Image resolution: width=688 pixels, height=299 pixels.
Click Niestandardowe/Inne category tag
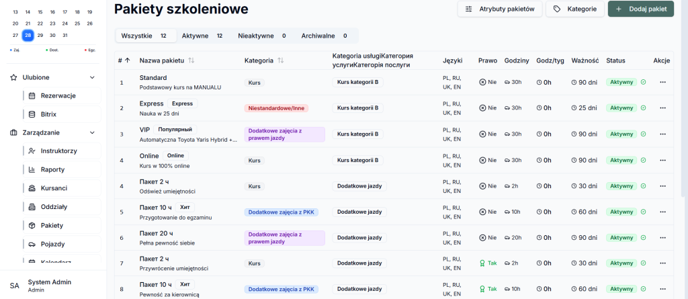click(276, 108)
